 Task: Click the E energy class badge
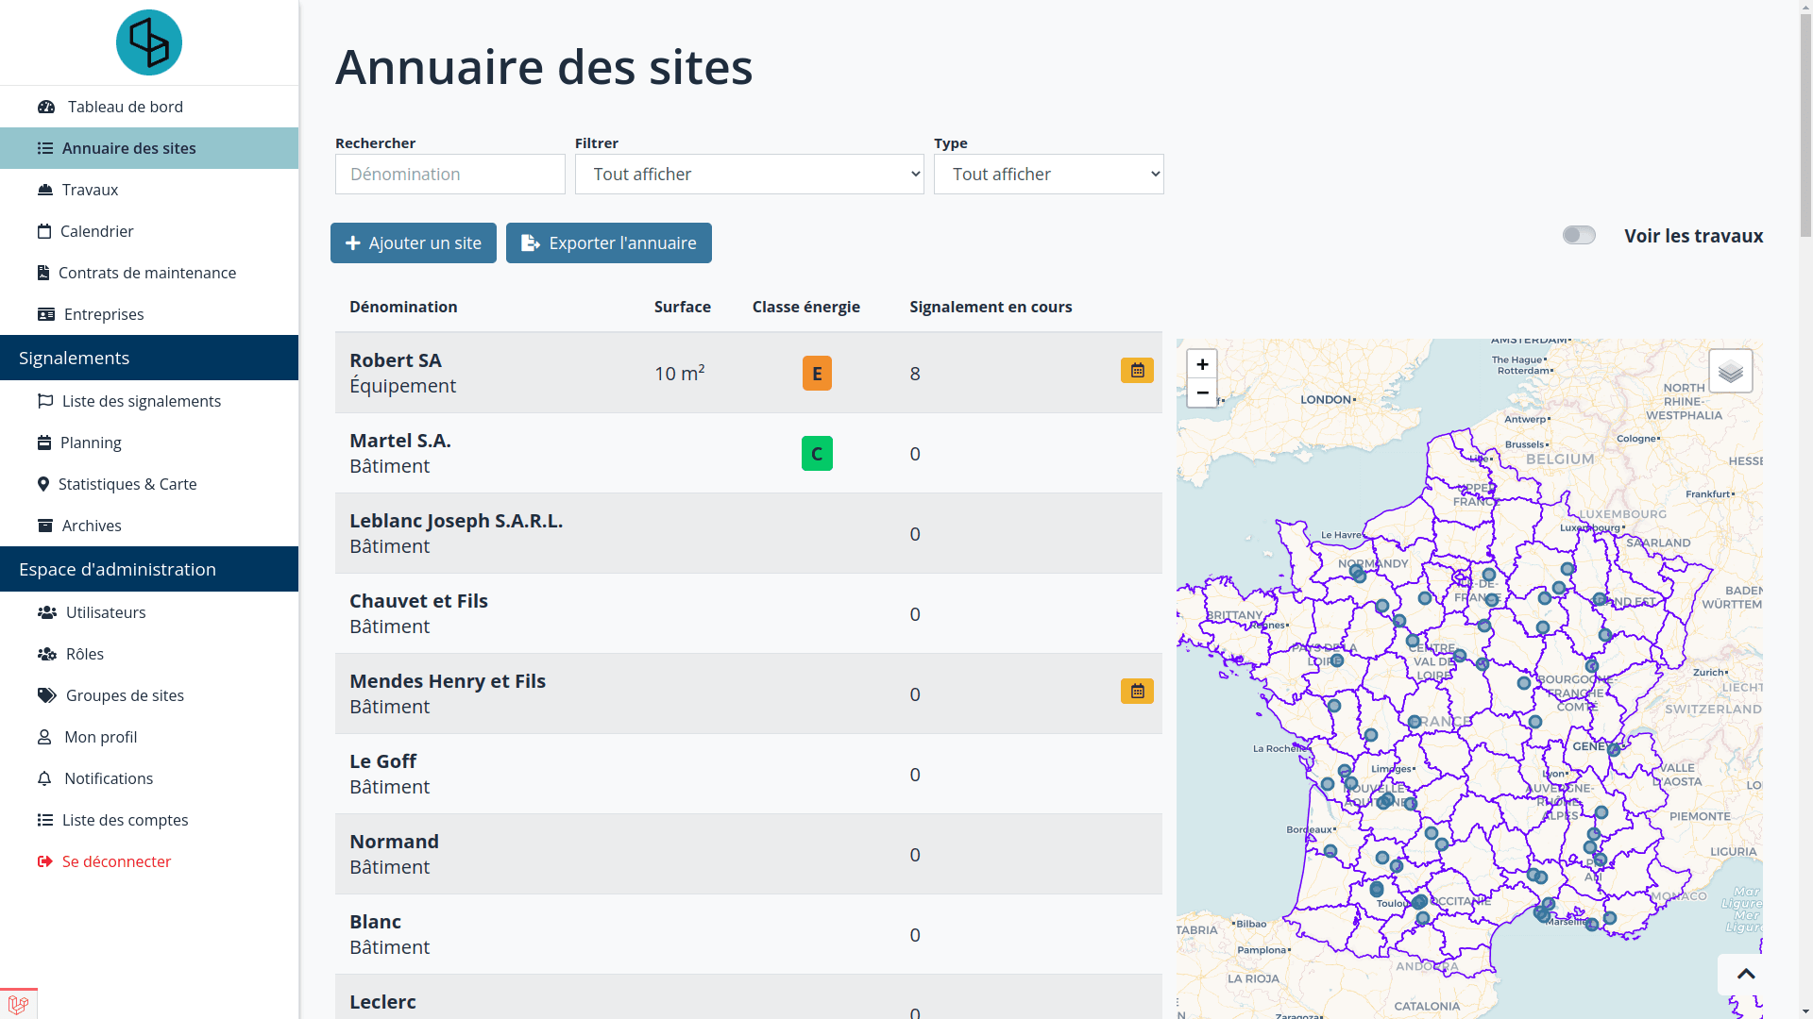pos(817,374)
